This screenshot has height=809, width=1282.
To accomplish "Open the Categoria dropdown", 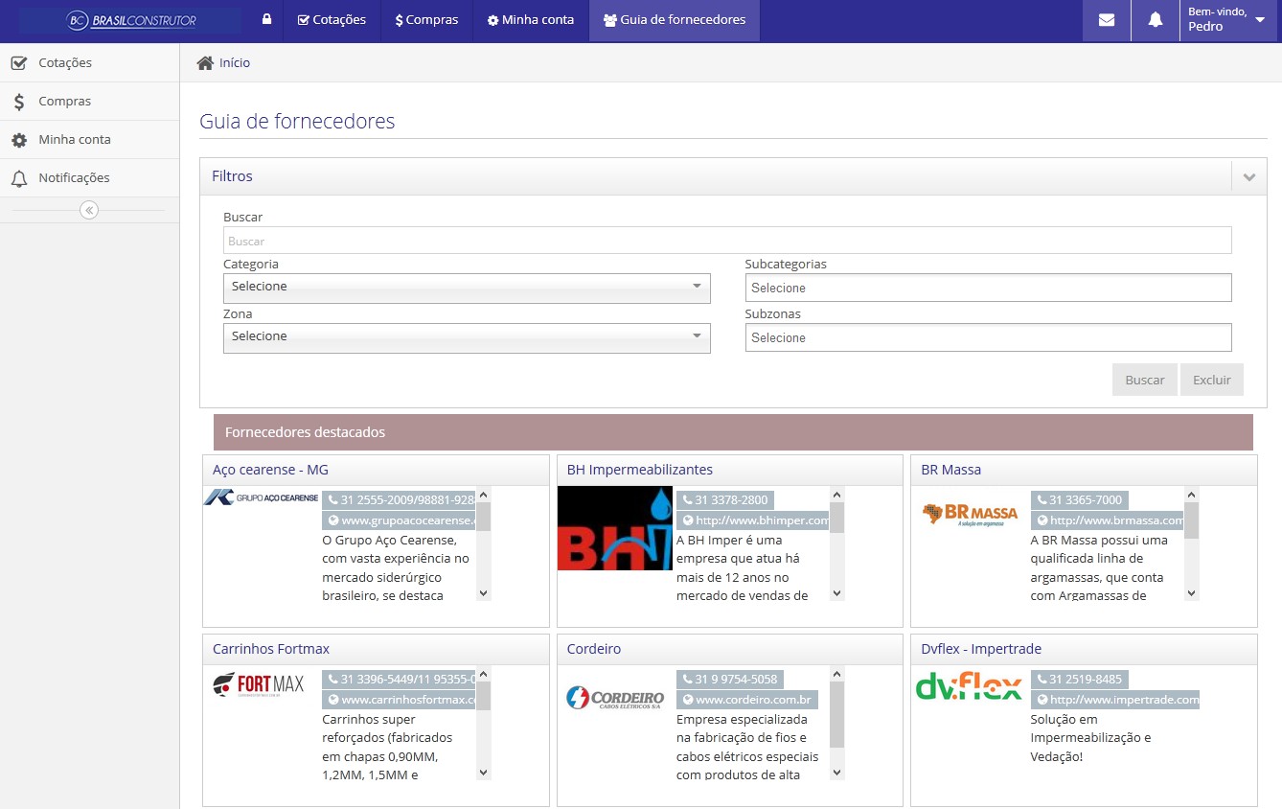I will 467,288.
